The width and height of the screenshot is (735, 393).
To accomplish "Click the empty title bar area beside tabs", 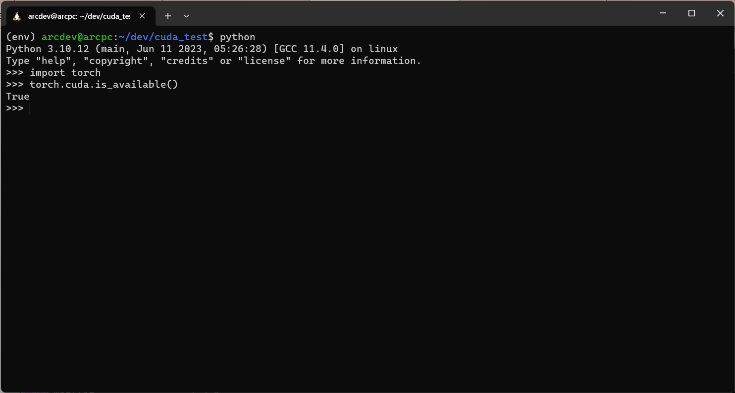I will click(x=421, y=13).
